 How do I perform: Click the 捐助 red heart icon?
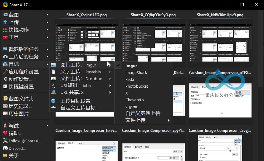[5, 133]
